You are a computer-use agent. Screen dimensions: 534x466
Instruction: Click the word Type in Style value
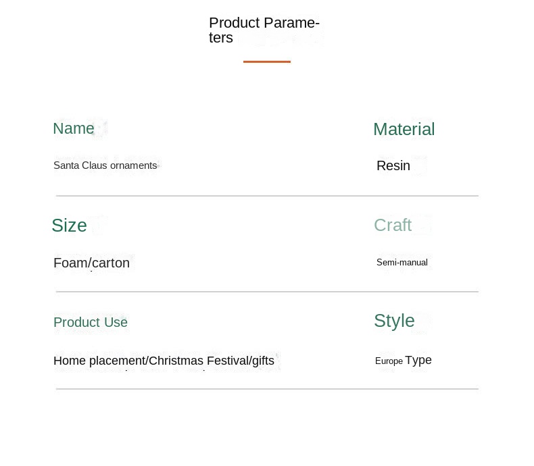[x=418, y=360]
